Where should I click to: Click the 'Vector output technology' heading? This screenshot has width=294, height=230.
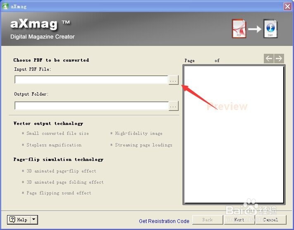pos(48,123)
